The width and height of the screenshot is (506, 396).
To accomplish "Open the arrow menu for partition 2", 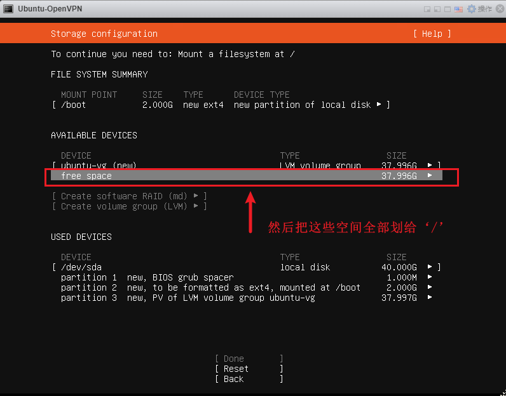I will click(x=430, y=287).
